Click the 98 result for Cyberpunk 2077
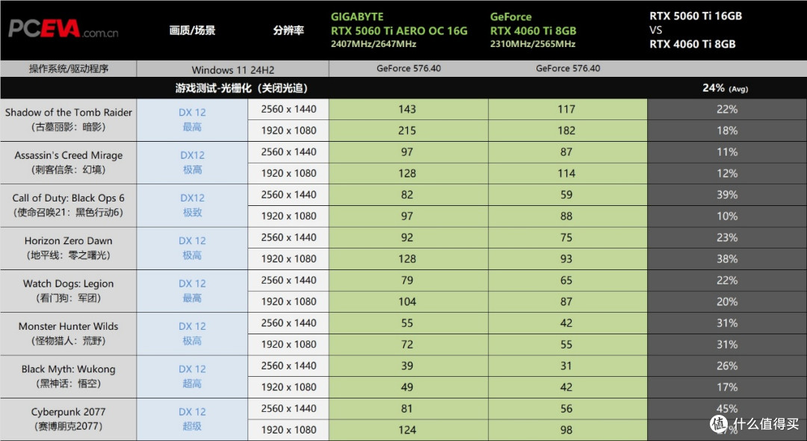 (566, 431)
